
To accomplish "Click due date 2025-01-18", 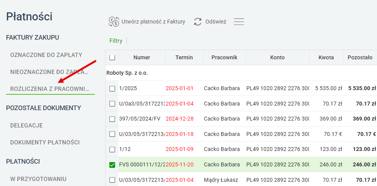I will click(180, 134).
